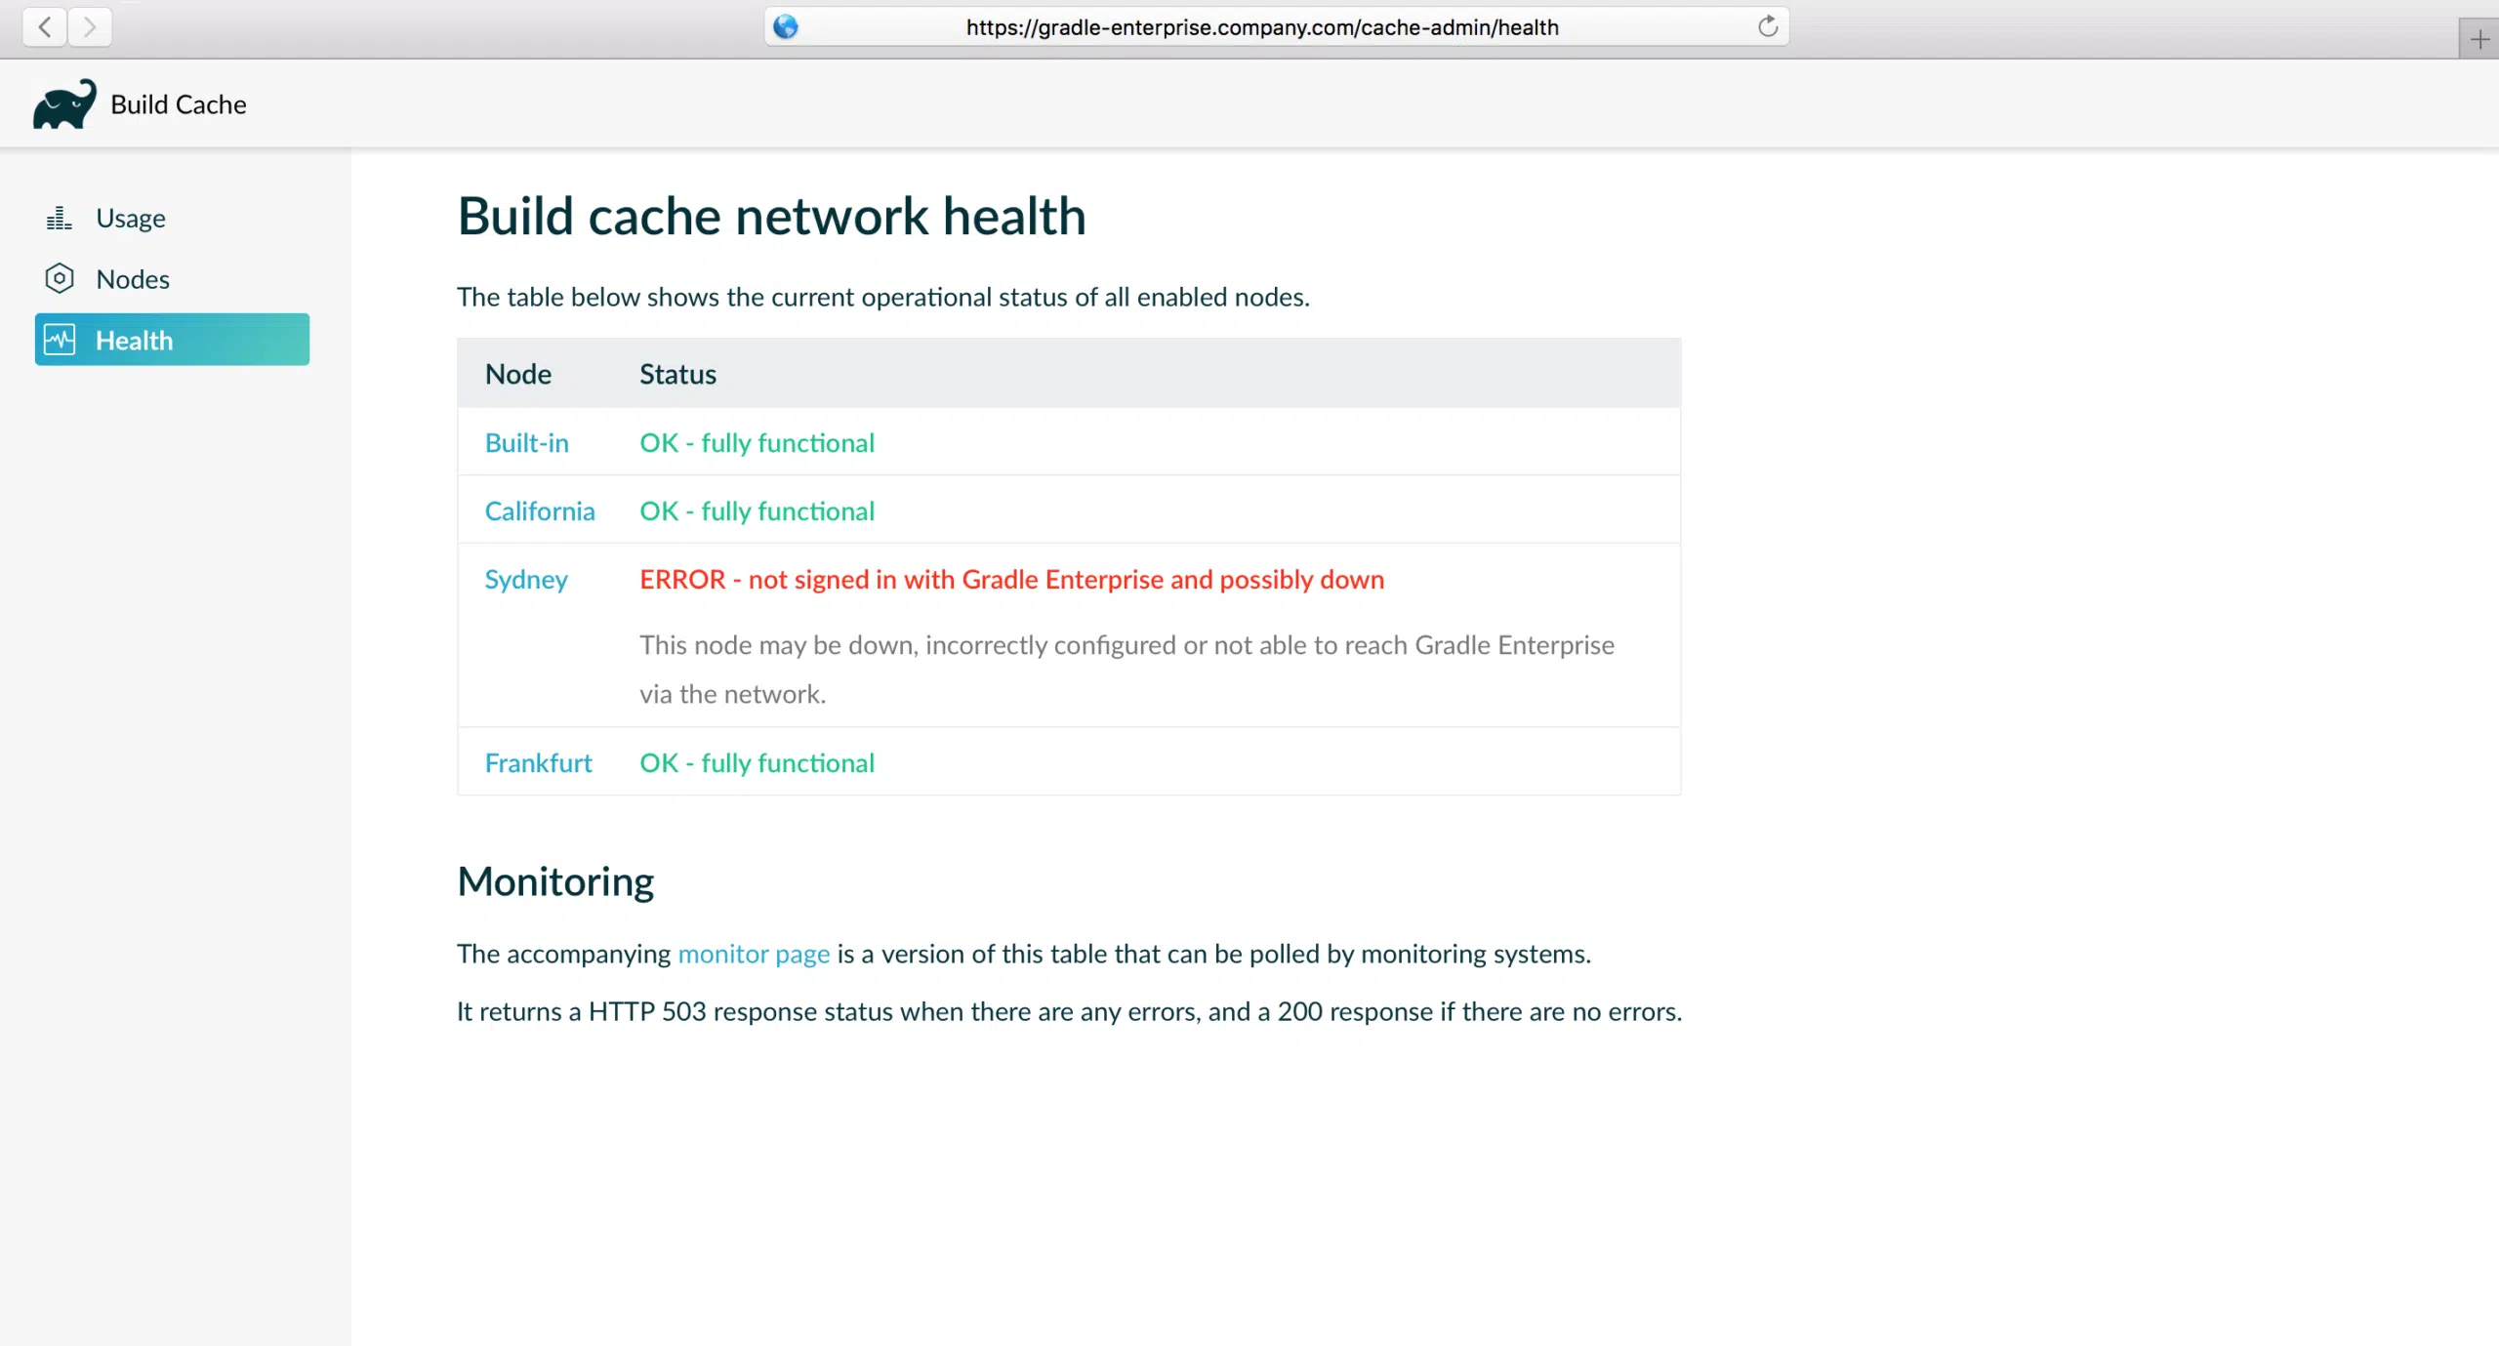Viewport: 2499px width, 1346px height.
Task: Click the Build Cache header title
Action: pos(179,104)
